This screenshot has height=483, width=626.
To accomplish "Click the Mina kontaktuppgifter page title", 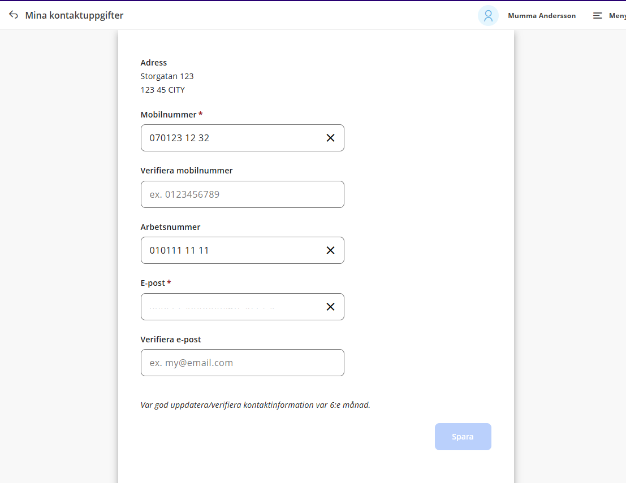I will 74,15.
